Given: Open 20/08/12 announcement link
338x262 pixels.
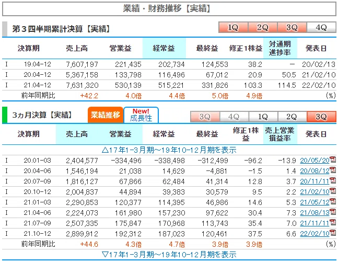Looking at the screenshot, I should click(x=314, y=171).
